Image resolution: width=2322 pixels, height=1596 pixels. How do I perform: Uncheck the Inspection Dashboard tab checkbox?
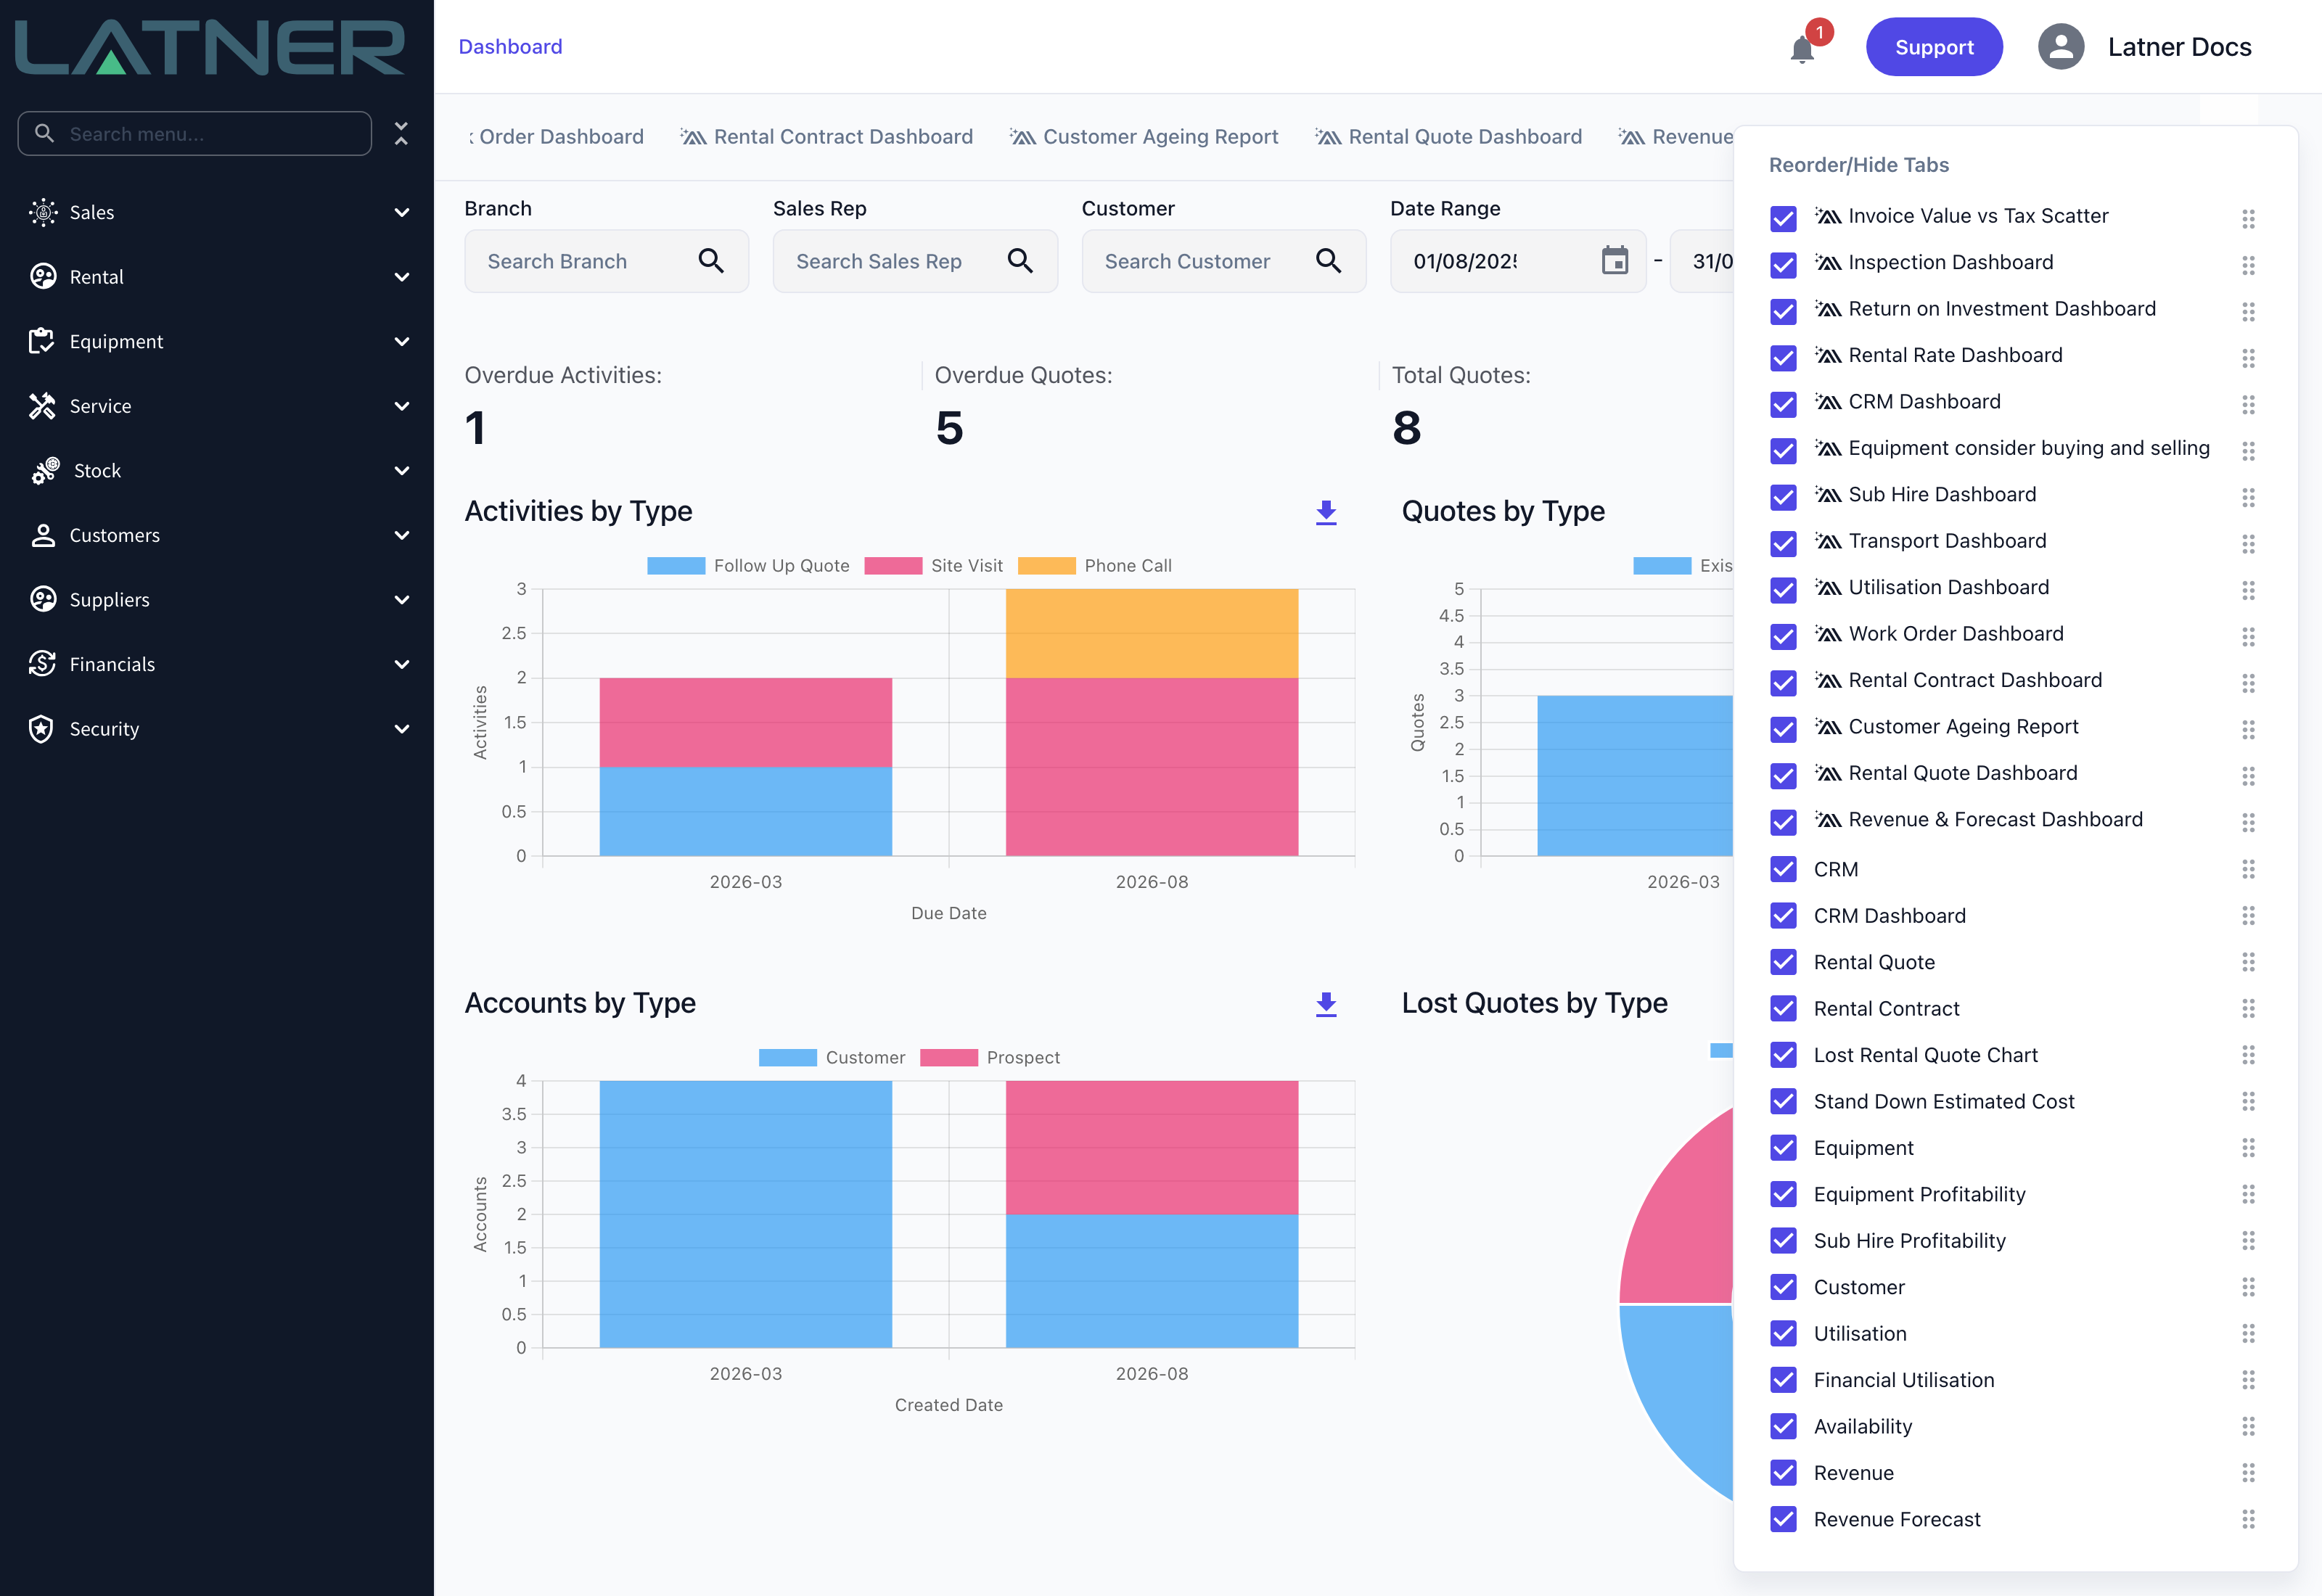coord(1783,264)
